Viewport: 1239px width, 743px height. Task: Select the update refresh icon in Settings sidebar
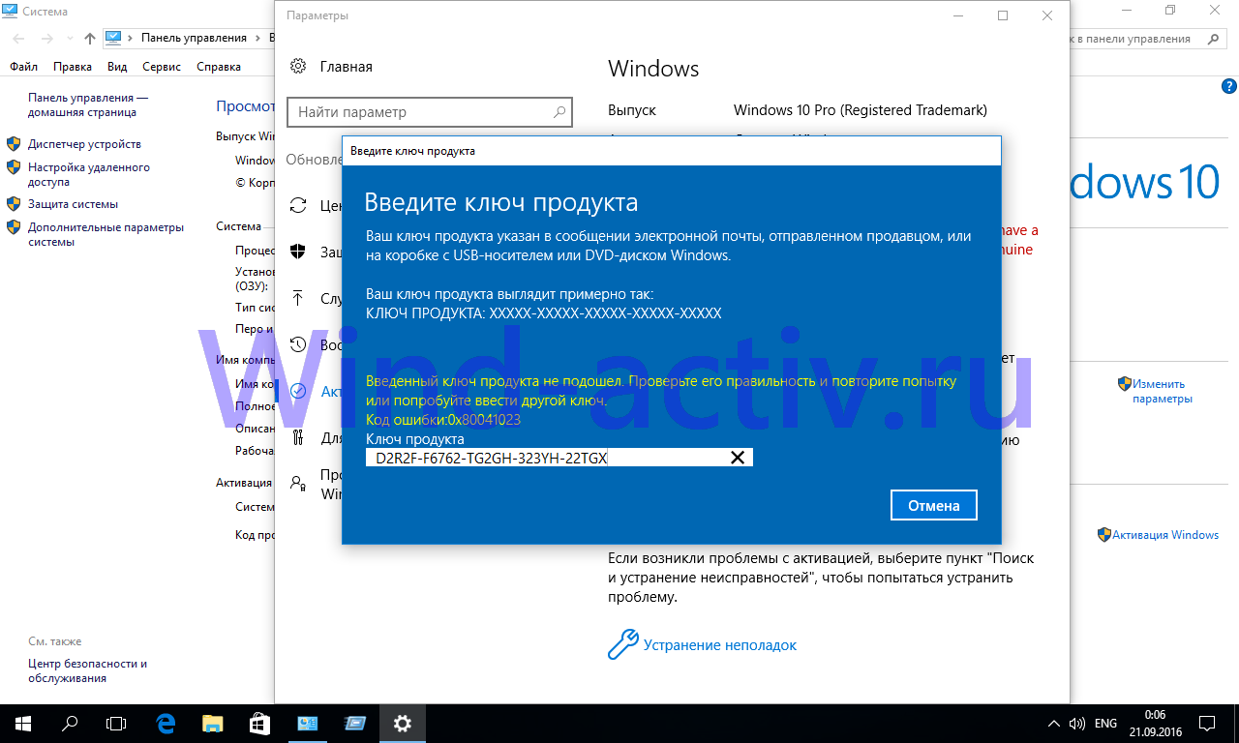[x=298, y=205]
